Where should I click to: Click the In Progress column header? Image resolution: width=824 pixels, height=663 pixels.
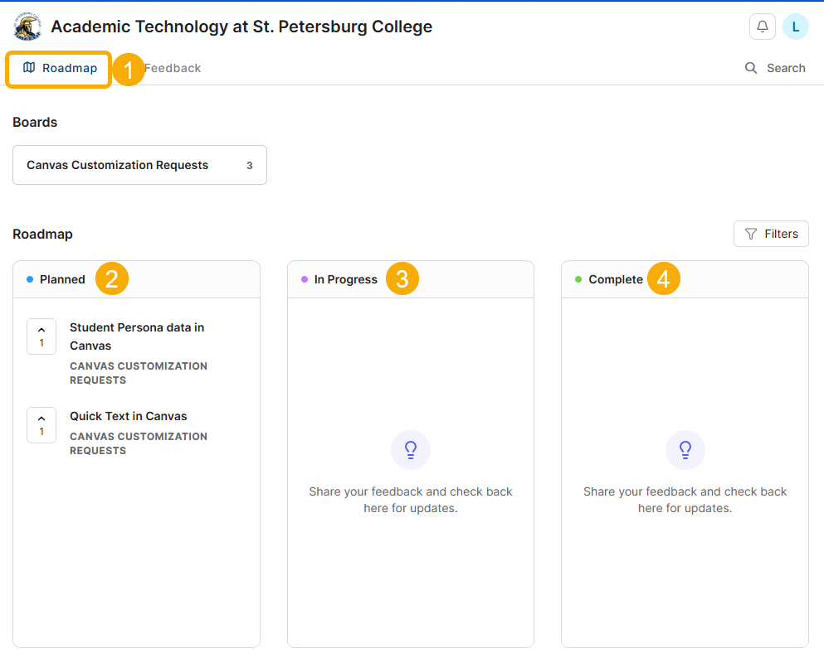tap(345, 279)
